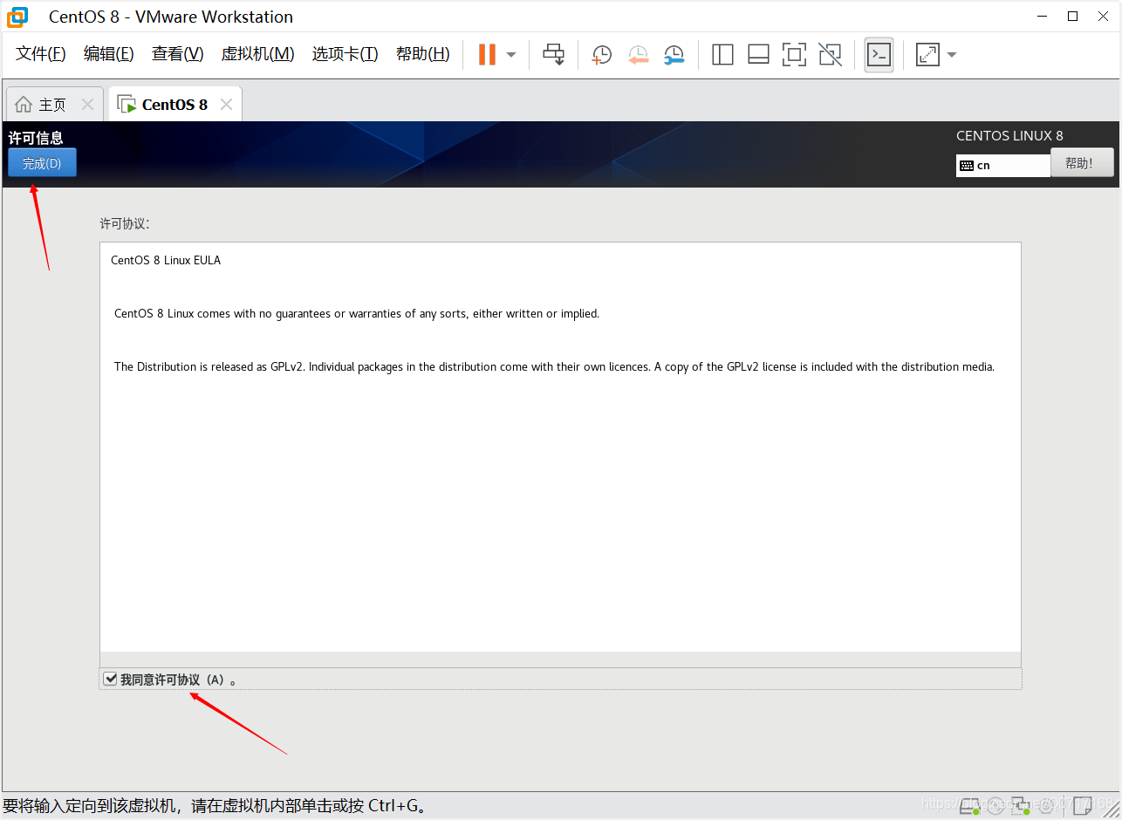Maximize the VMware Workstation window

click(1073, 16)
